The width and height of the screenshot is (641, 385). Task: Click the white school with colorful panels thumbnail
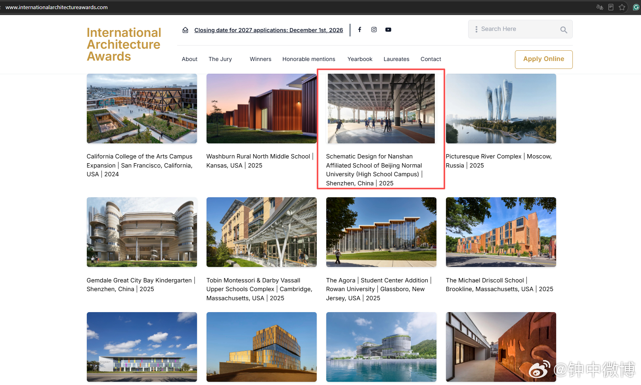[x=142, y=347]
